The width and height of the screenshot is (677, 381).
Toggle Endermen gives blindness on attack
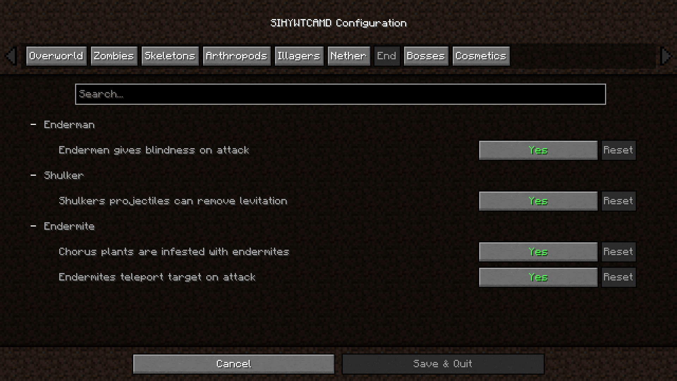538,150
